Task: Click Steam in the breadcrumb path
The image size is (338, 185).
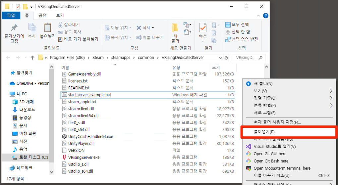Action: click(98, 58)
